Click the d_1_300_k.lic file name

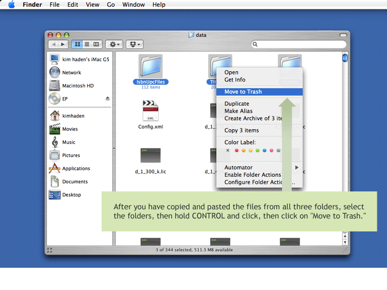click(150, 172)
